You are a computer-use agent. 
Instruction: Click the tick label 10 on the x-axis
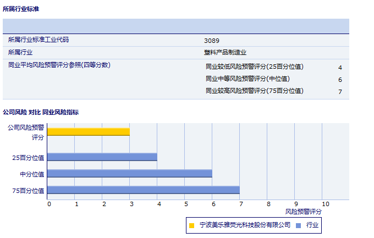pyautogui.click(x=326, y=204)
